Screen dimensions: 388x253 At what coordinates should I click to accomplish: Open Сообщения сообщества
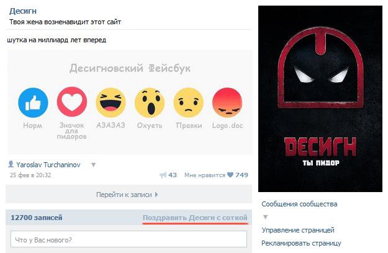pos(299,204)
